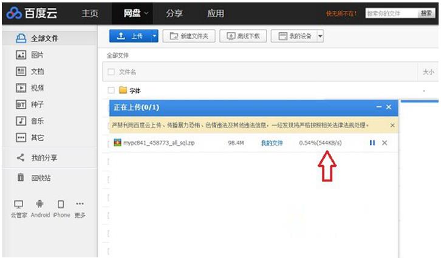441x258 pixels.
Task: Switch to the 分享 tab
Action: pos(174,13)
